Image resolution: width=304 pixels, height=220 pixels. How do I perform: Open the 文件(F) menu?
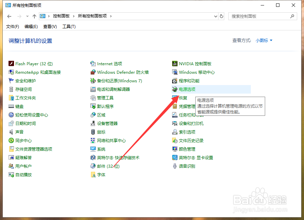(x=12, y=26)
